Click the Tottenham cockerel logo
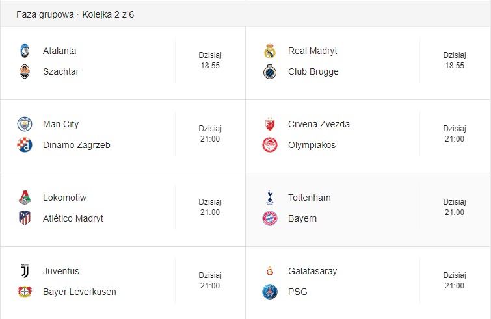This screenshot has width=491, height=319. pos(270,198)
